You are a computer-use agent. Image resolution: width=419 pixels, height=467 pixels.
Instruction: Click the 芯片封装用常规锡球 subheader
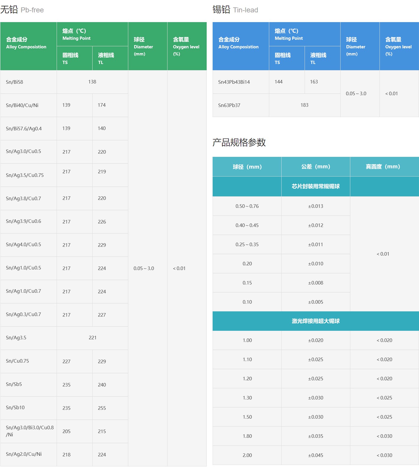point(316,186)
